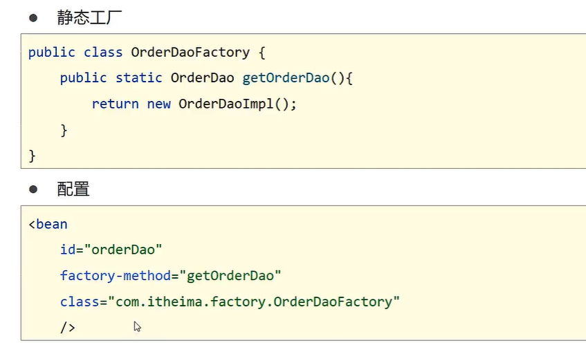The height and width of the screenshot is (343, 586).
Task: Click the bullet point before 配置
Action: pyautogui.click(x=33, y=189)
